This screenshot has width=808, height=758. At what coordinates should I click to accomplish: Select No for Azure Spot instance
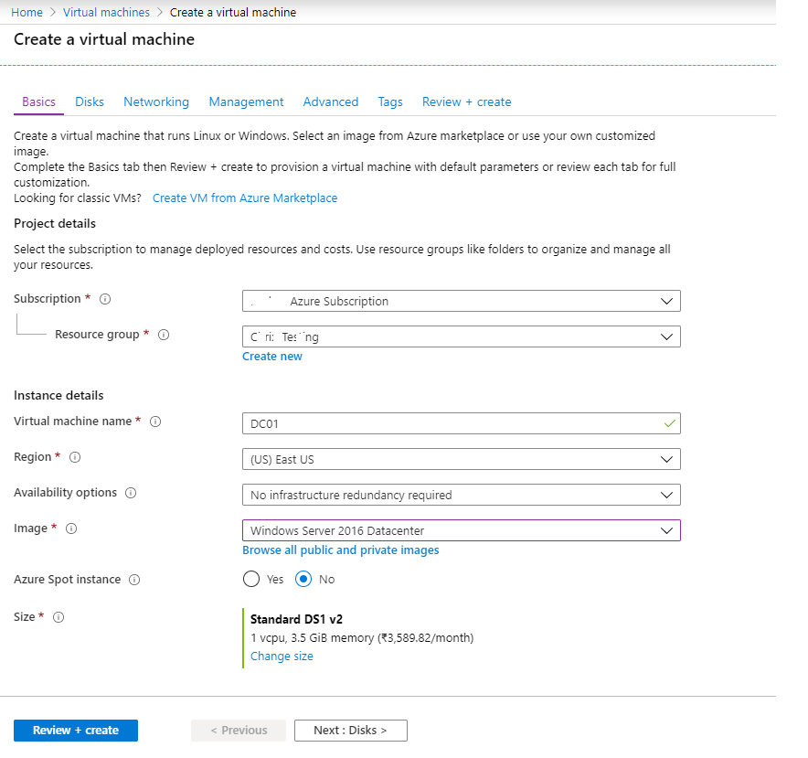pyautogui.click(x=304, y=579)
